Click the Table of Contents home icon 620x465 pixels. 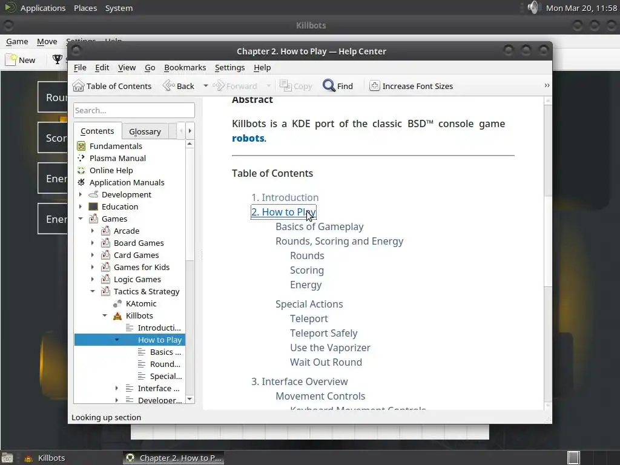(78, 86)
